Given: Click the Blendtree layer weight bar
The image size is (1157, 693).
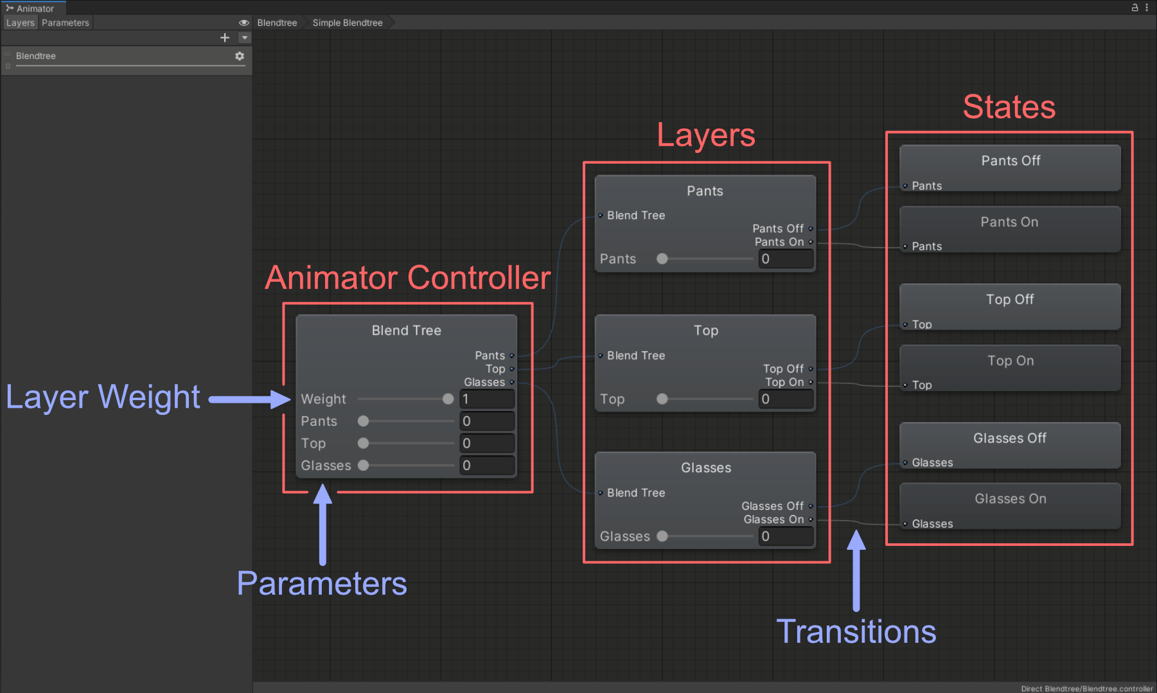Looking at the screenshot, I should pos(130,66).
